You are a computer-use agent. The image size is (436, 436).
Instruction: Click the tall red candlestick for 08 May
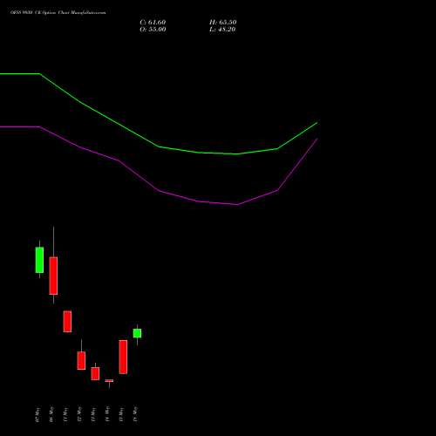(53, 276)
